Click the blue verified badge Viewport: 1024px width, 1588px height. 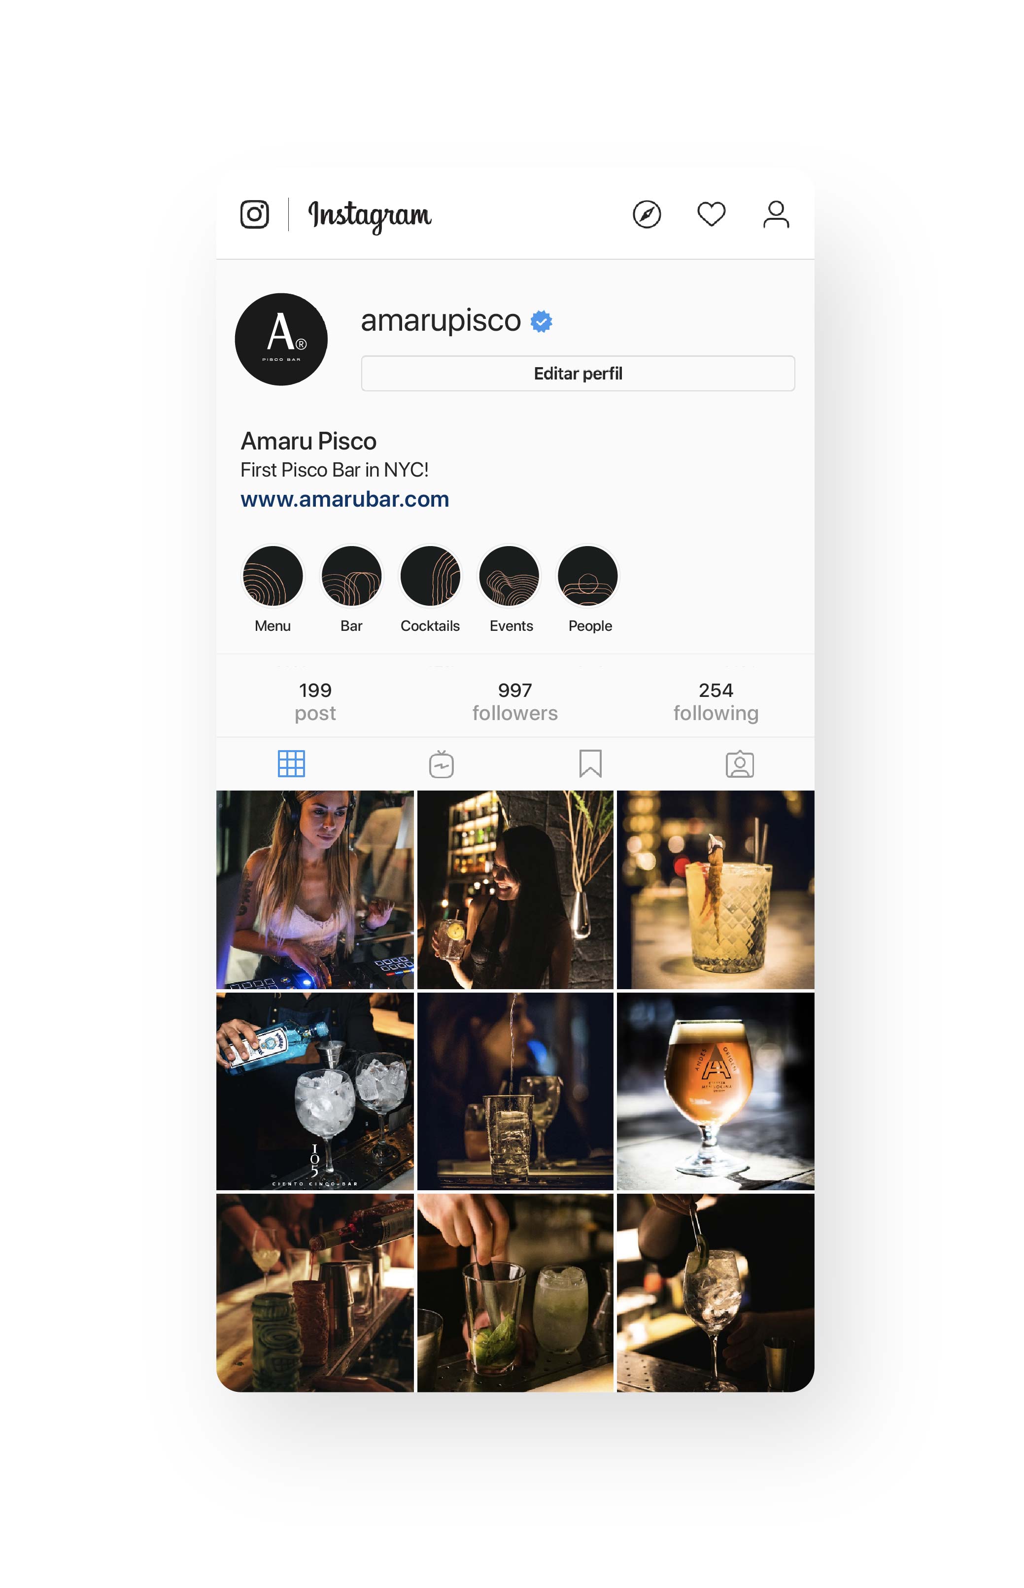(541, 321)
